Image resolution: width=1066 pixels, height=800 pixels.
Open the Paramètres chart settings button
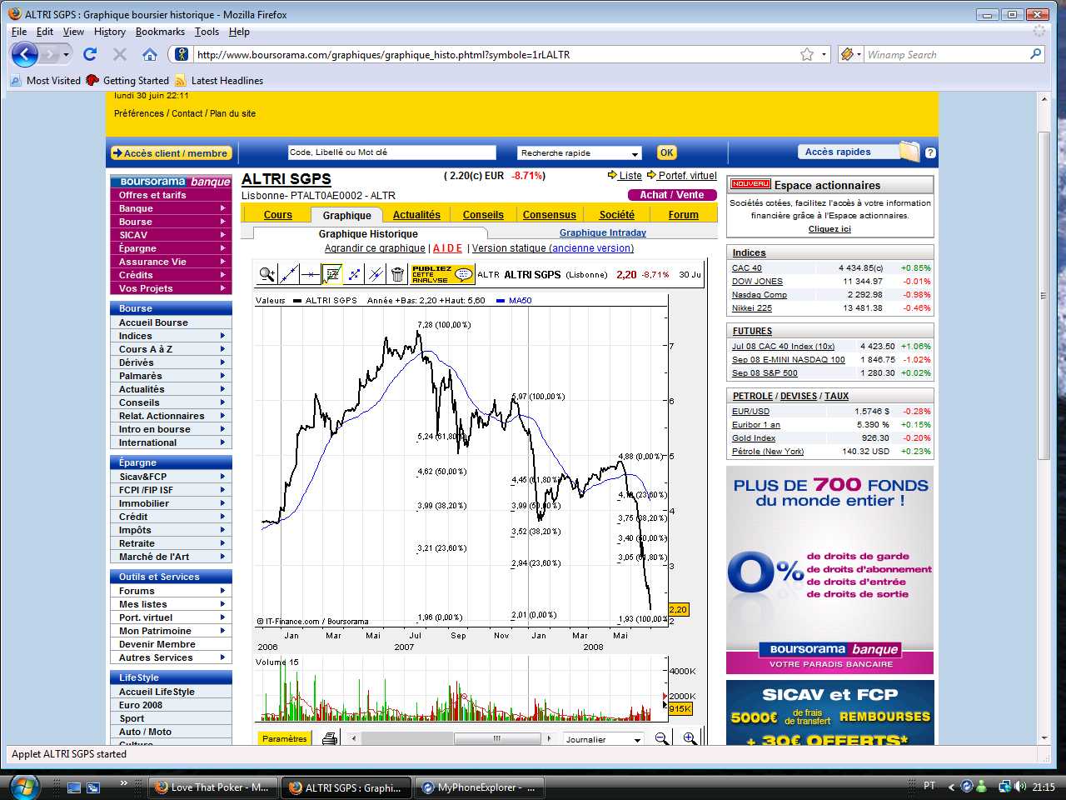point(285,738)
